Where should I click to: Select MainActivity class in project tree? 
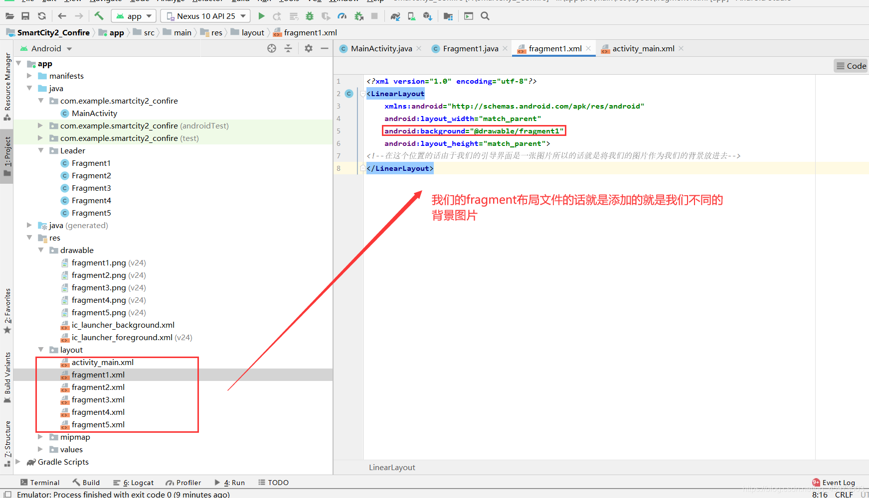[94, 113]
